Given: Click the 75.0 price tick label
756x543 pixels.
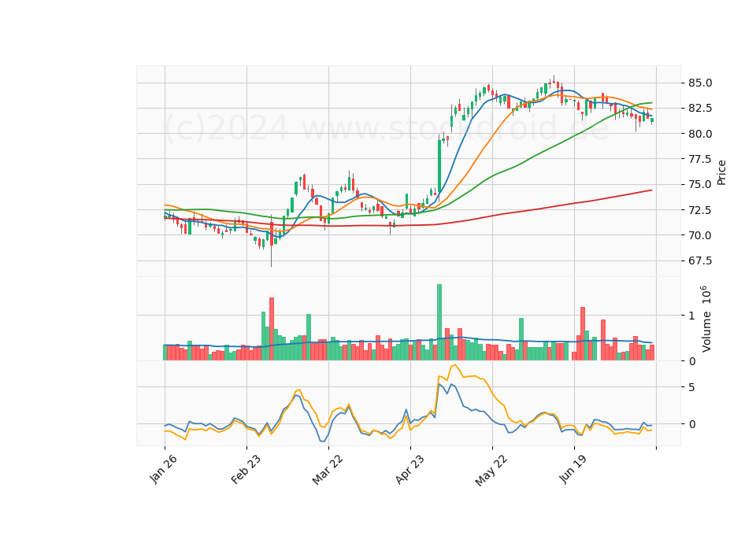Looking at the screenshot, I should 700,184.
